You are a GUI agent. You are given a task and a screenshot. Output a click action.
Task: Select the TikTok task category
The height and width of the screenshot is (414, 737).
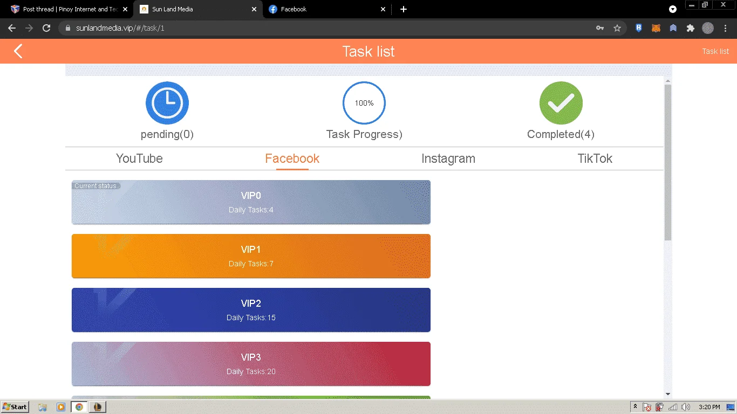(595, 158)
